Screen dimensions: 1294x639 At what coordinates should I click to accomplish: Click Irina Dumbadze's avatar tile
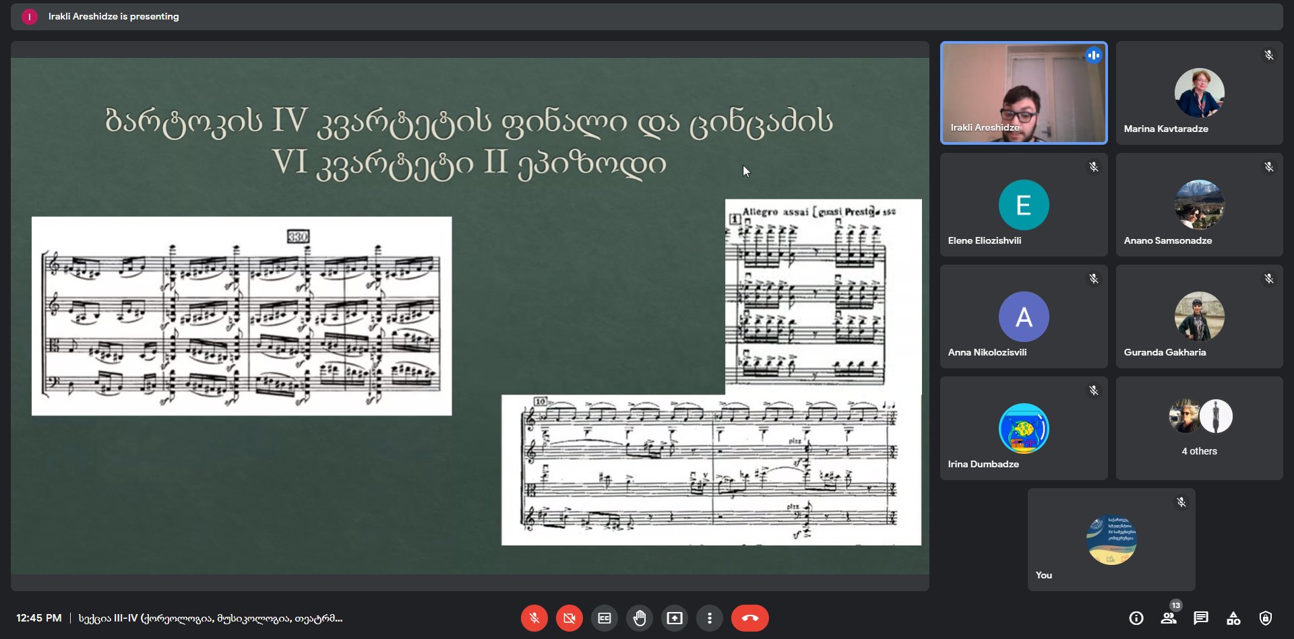1023,428
